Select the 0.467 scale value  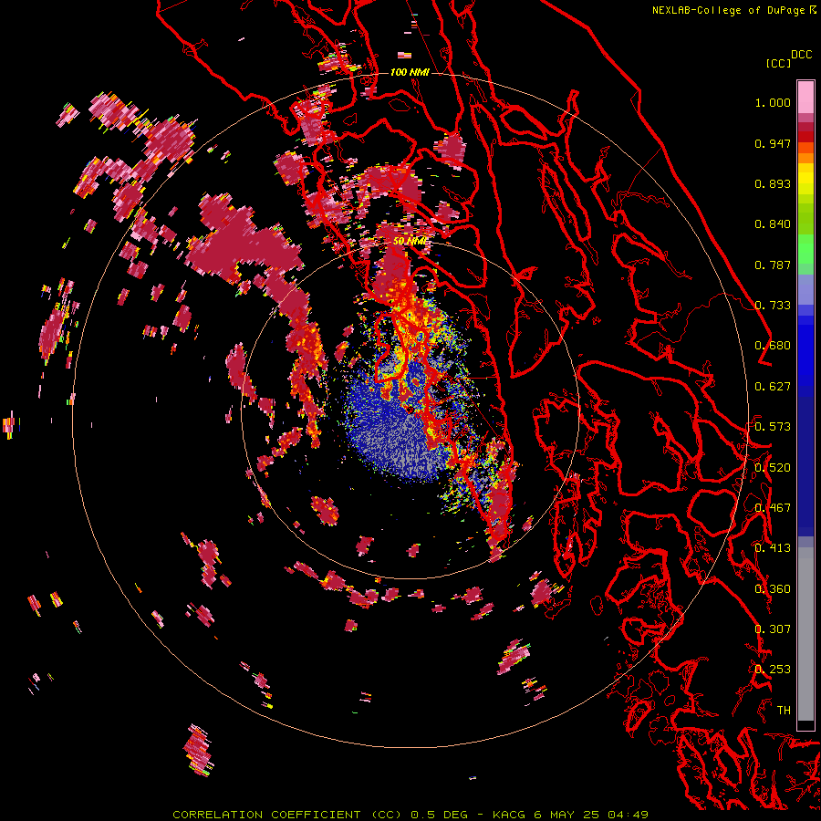click(x=773, y=508)
